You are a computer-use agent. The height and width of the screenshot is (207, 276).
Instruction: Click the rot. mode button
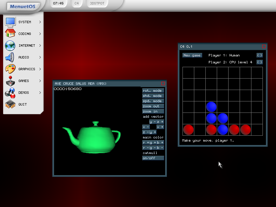tap(153, 91)
